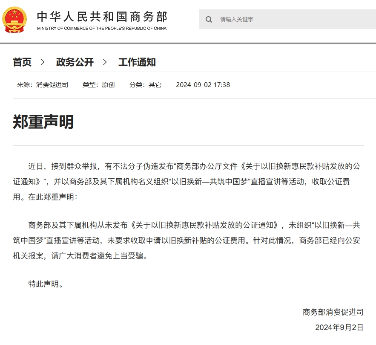Click the publish timestamp 2024-09-02 17:38
This screenshot has width=376, height=345.
203,84
